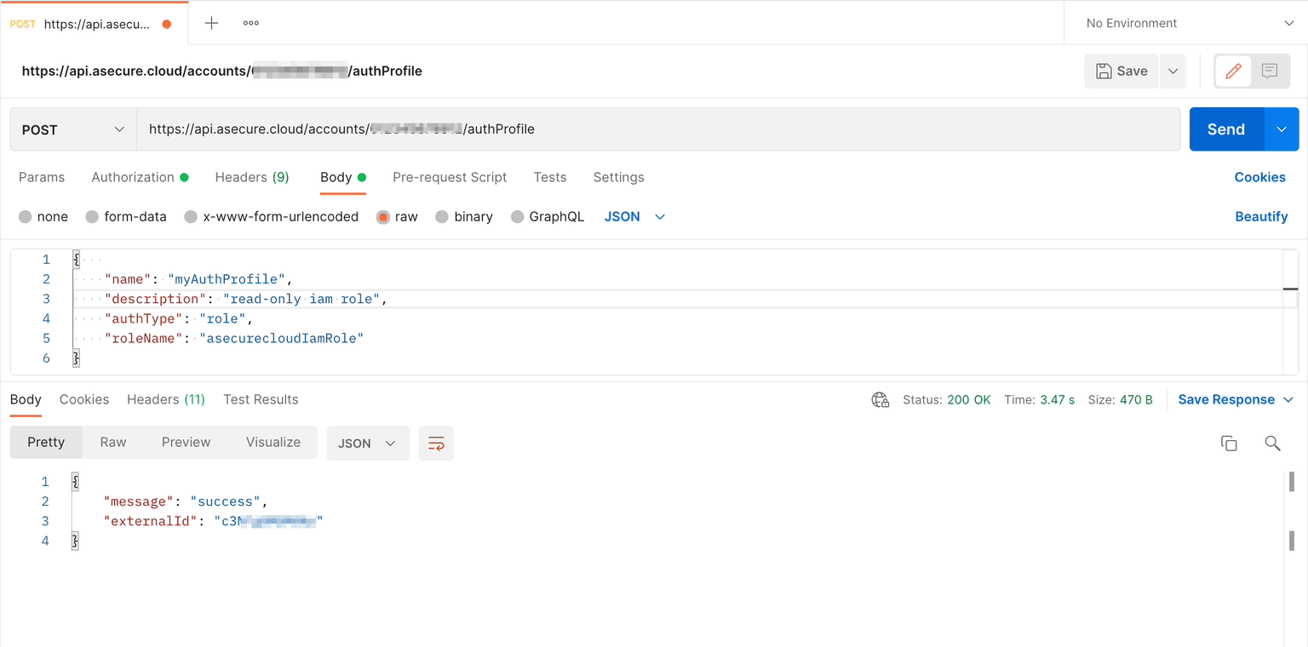Click the response time 3.47 s
The height and width of the screenshot is (647, 1308).
pos(1058,399)
